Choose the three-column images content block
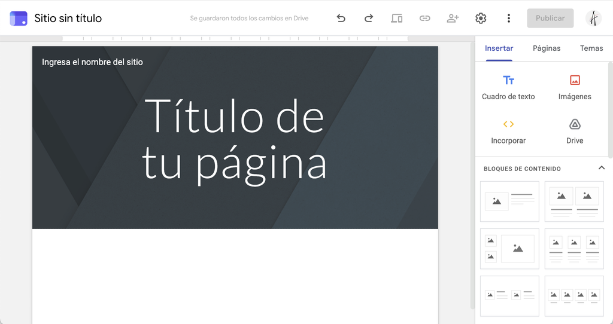Viewport: 613px width, 324px height. click(x=574, y=249)
